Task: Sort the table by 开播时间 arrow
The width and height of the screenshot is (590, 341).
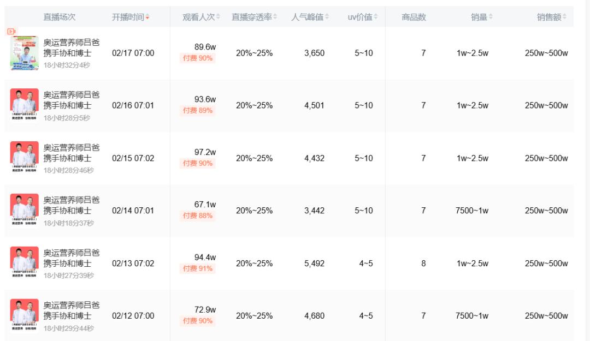Action: point(147,17)
